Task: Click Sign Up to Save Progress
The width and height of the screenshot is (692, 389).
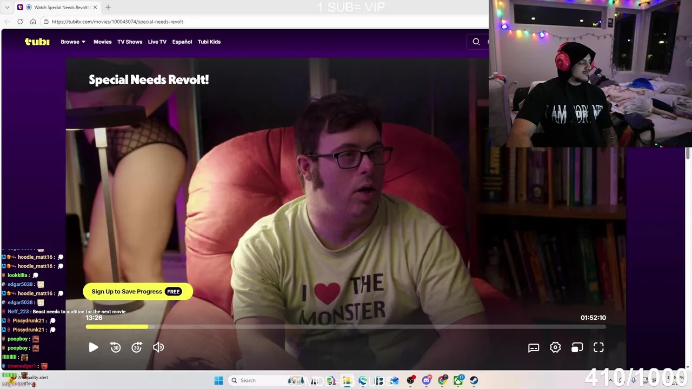Action: [137, 291]
